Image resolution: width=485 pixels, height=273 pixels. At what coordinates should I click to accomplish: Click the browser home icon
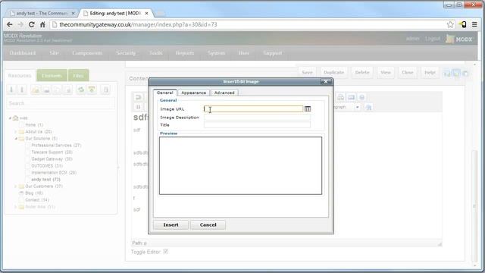42,24
